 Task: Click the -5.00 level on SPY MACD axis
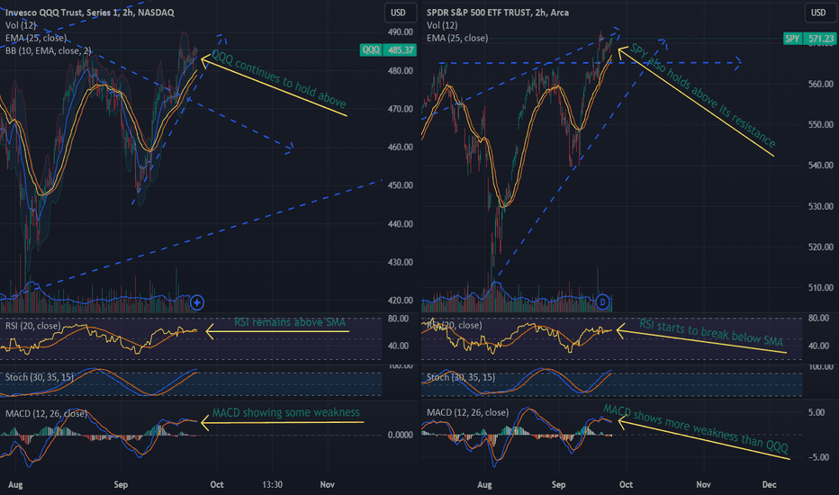click(819, 457)
